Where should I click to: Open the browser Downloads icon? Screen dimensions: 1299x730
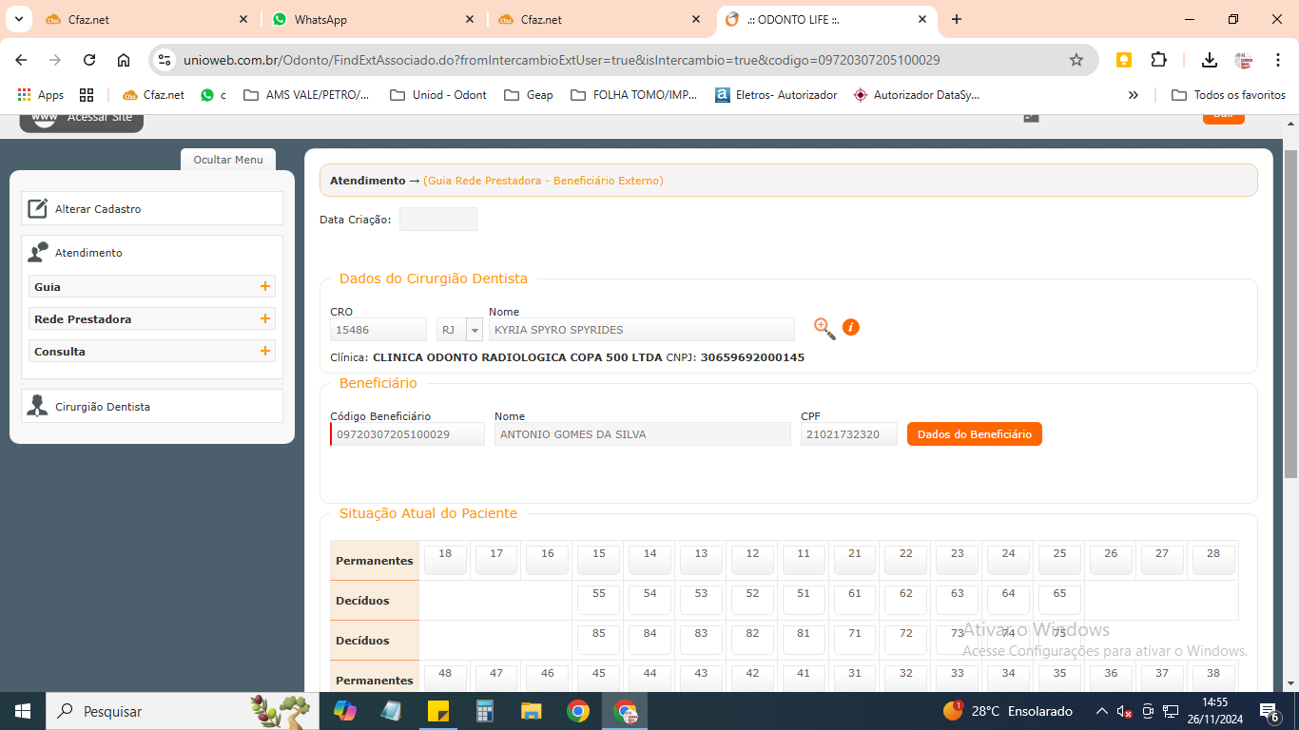1210,60
